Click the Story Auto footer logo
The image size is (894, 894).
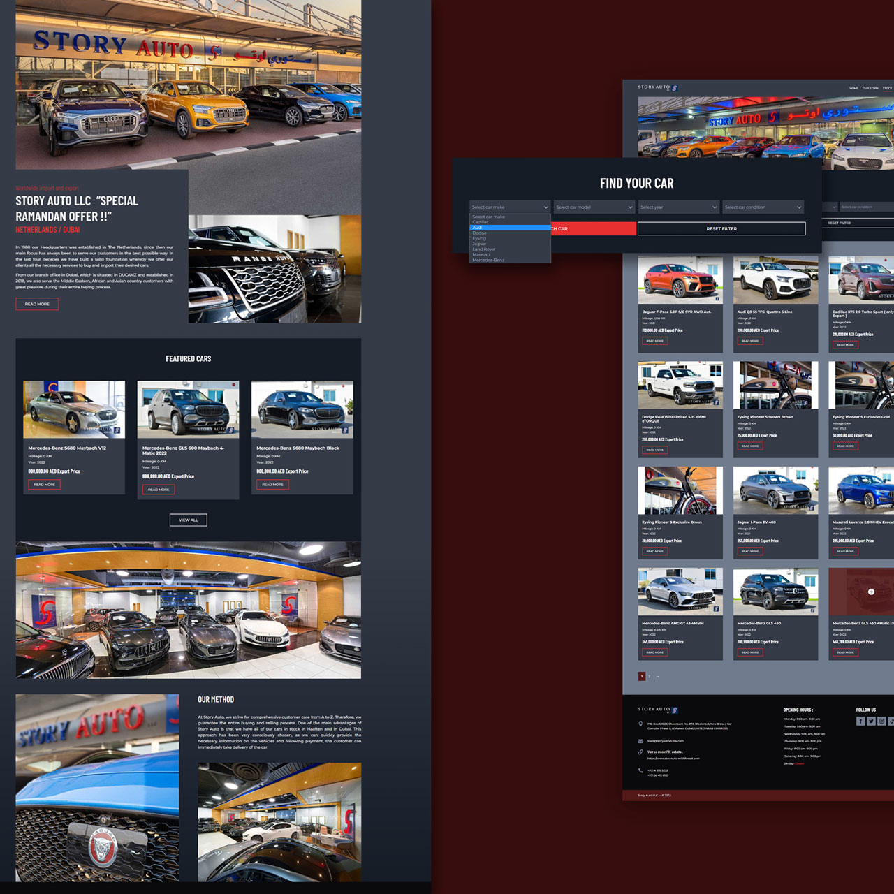[x=657, y=710]
